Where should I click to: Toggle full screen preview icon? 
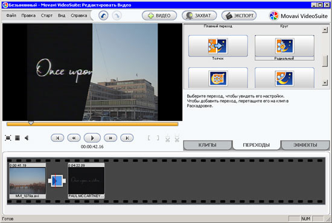click(x=8, y=138)
